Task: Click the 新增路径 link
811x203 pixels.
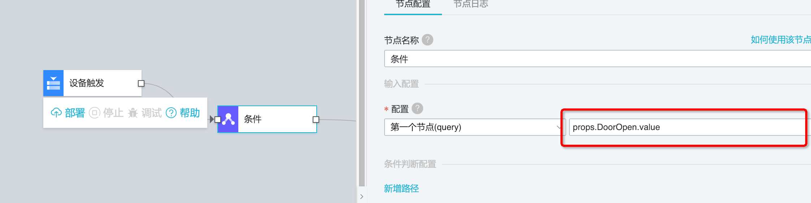Action: (x=402, y=189)
